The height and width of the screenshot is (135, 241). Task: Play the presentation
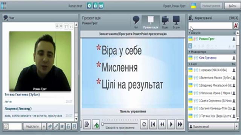171,124
